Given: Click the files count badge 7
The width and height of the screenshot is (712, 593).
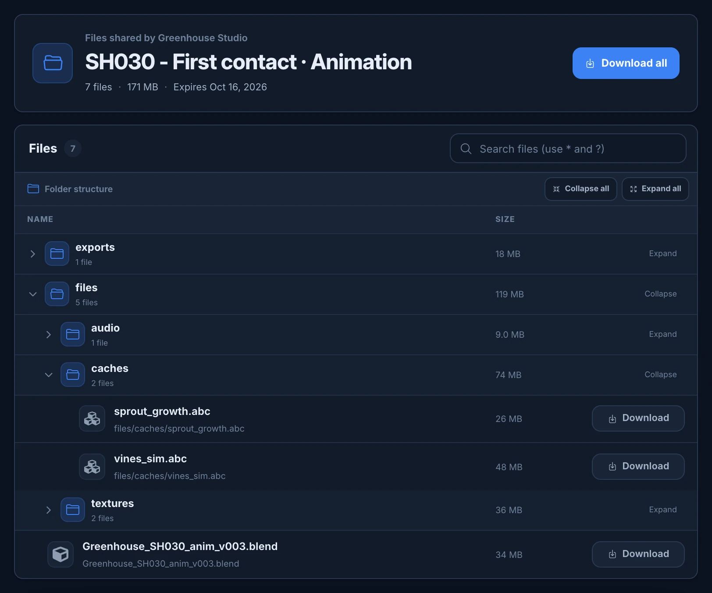Looking at the screenshot, I should click(73, 148).
